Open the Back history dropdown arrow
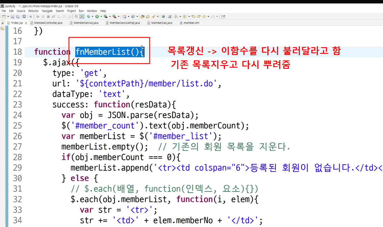This screenshot has height=227, width=383. coord(208,17)
